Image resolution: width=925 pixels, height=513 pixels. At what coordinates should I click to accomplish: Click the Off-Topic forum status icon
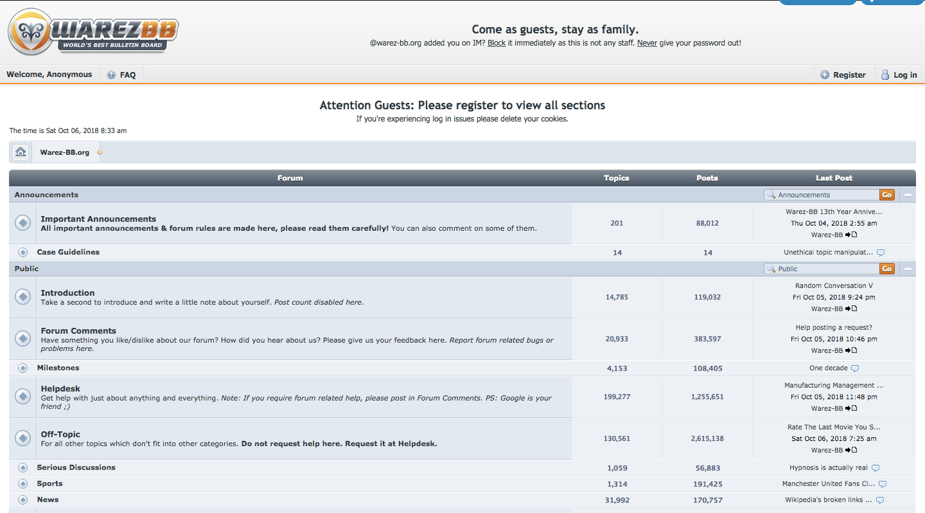click(x=22, y=438)
